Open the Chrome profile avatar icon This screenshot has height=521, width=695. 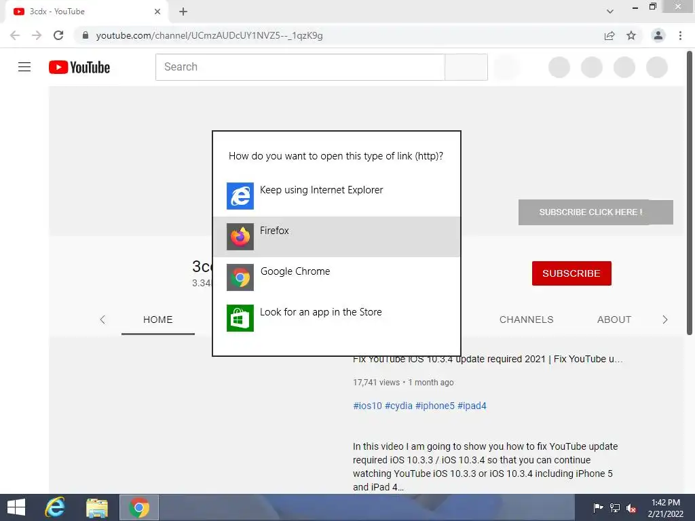(x=658, y=35)
